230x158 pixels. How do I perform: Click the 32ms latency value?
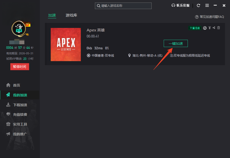(98, 48)
